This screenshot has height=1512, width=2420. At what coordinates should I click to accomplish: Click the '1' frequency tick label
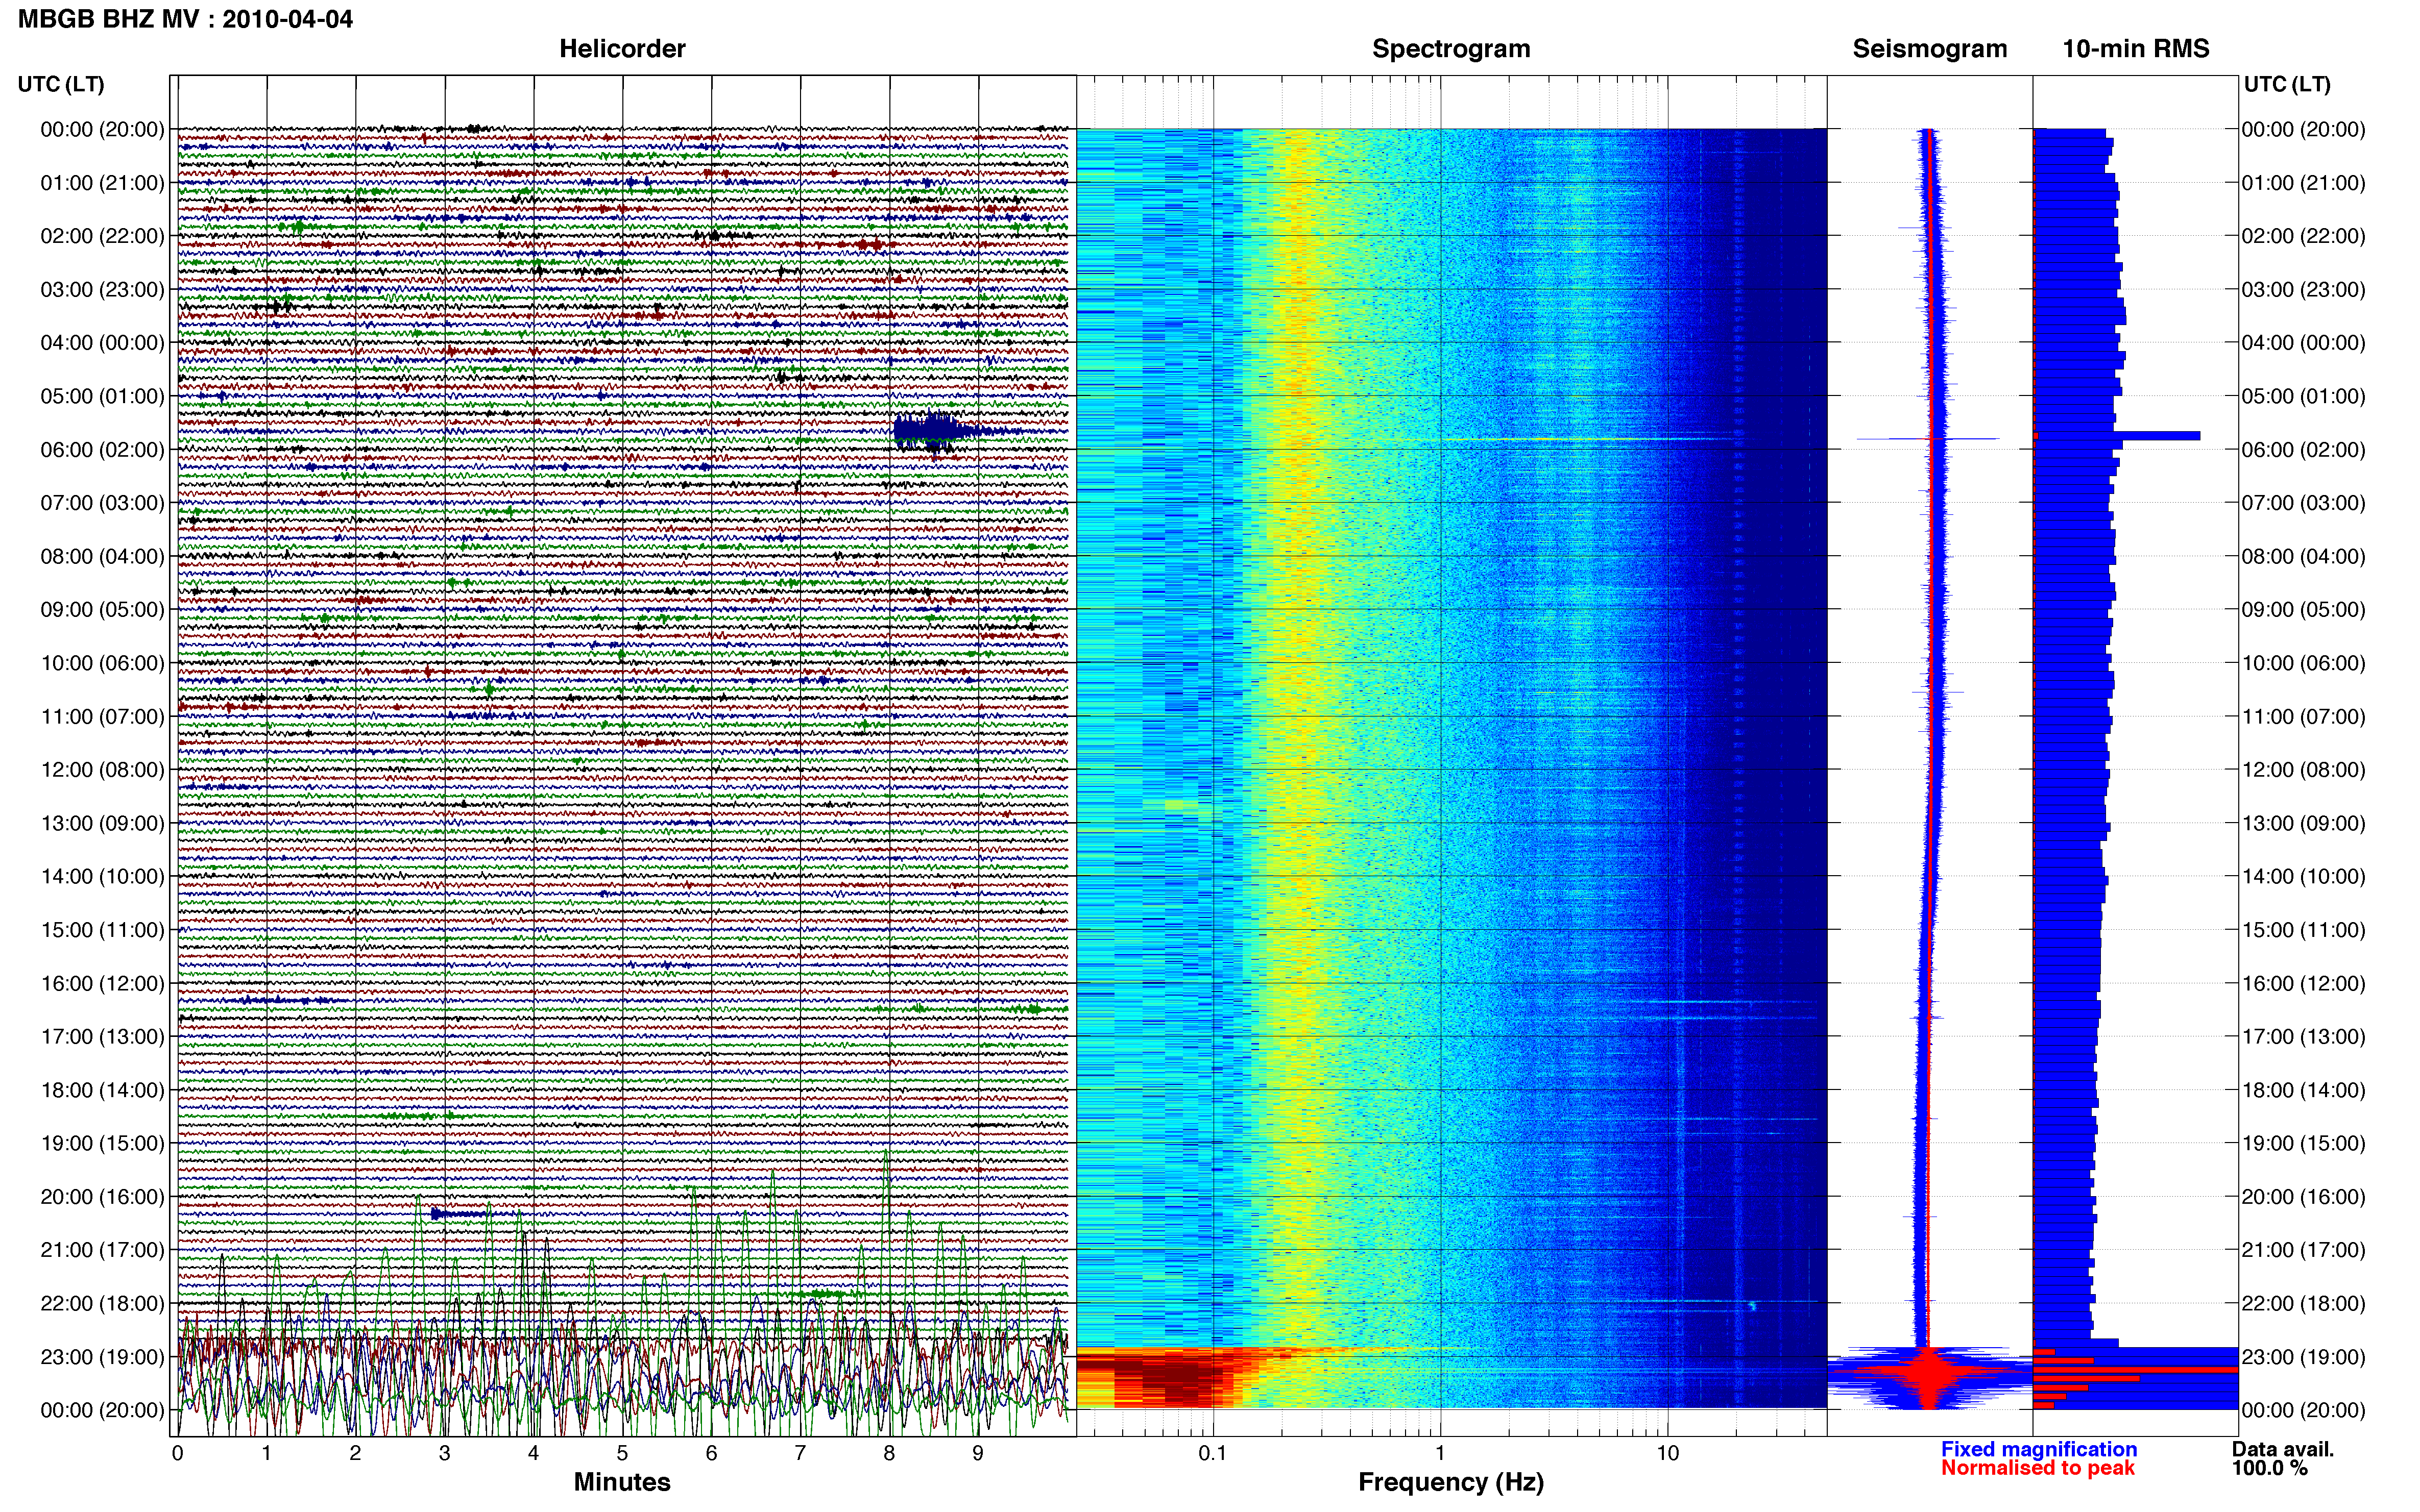tap(1440, 1453)
